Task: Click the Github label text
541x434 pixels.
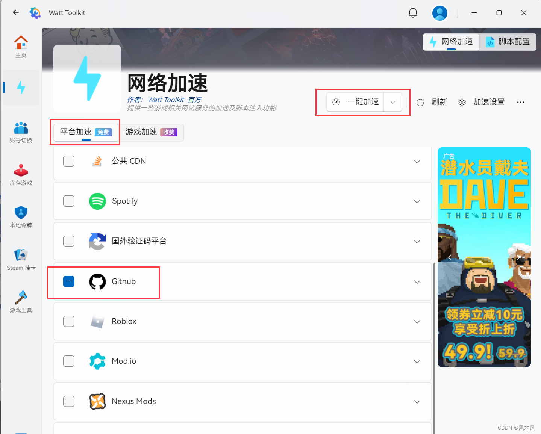Action: click(x=124, y=281)
